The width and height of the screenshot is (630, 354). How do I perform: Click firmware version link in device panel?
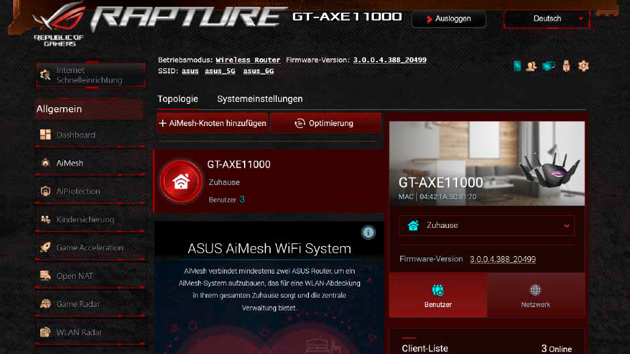click(x=502, y=259)
